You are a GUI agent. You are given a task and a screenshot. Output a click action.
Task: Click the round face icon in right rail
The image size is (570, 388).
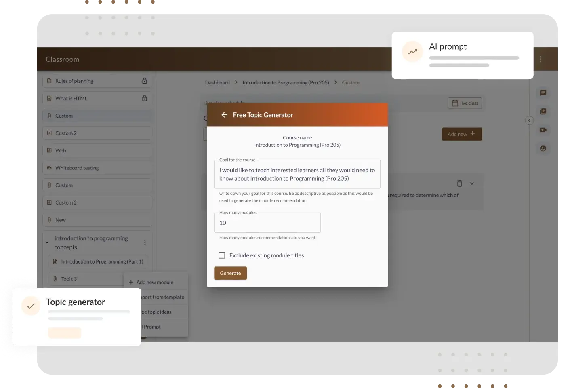point(543,148)
